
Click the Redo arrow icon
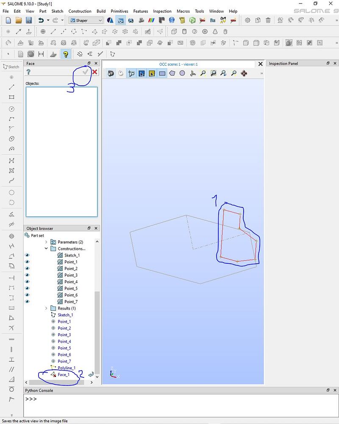pos(55,20)
